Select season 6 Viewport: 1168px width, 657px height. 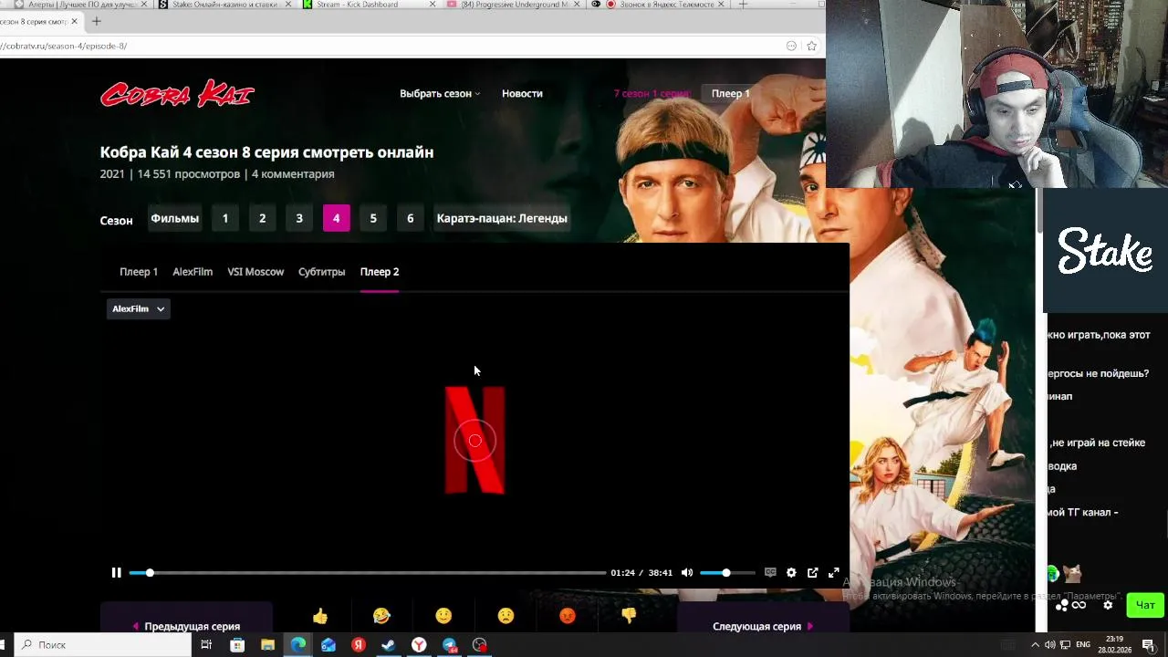point(410,218)
